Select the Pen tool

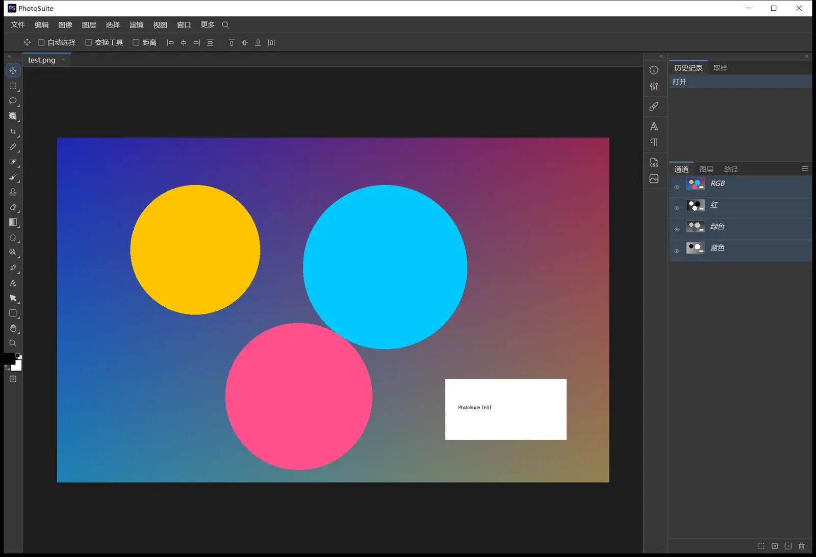13,268
